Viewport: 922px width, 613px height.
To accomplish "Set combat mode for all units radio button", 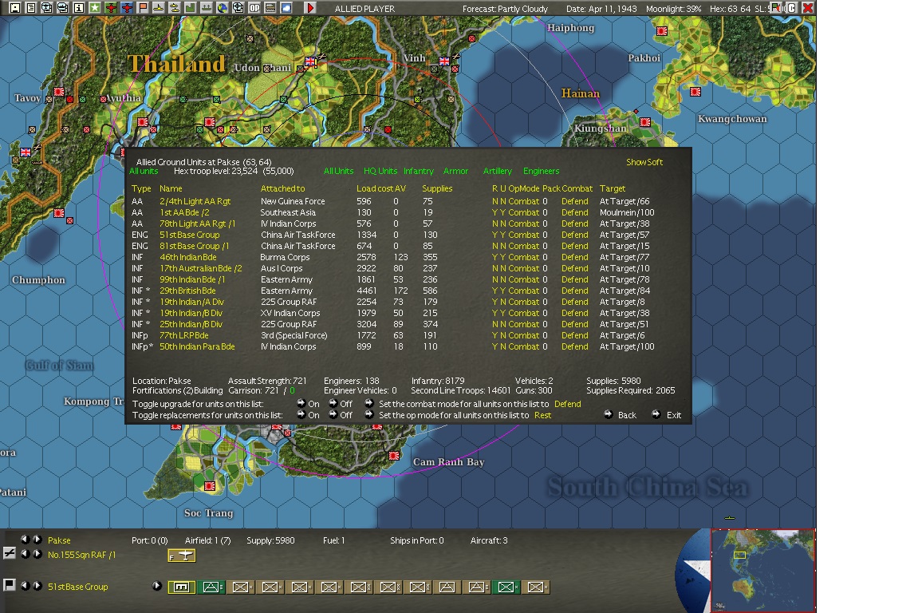I will click(x=369, y=404).
